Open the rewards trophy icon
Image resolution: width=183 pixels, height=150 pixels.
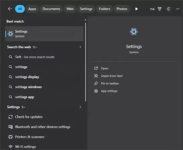click(160, 9)
